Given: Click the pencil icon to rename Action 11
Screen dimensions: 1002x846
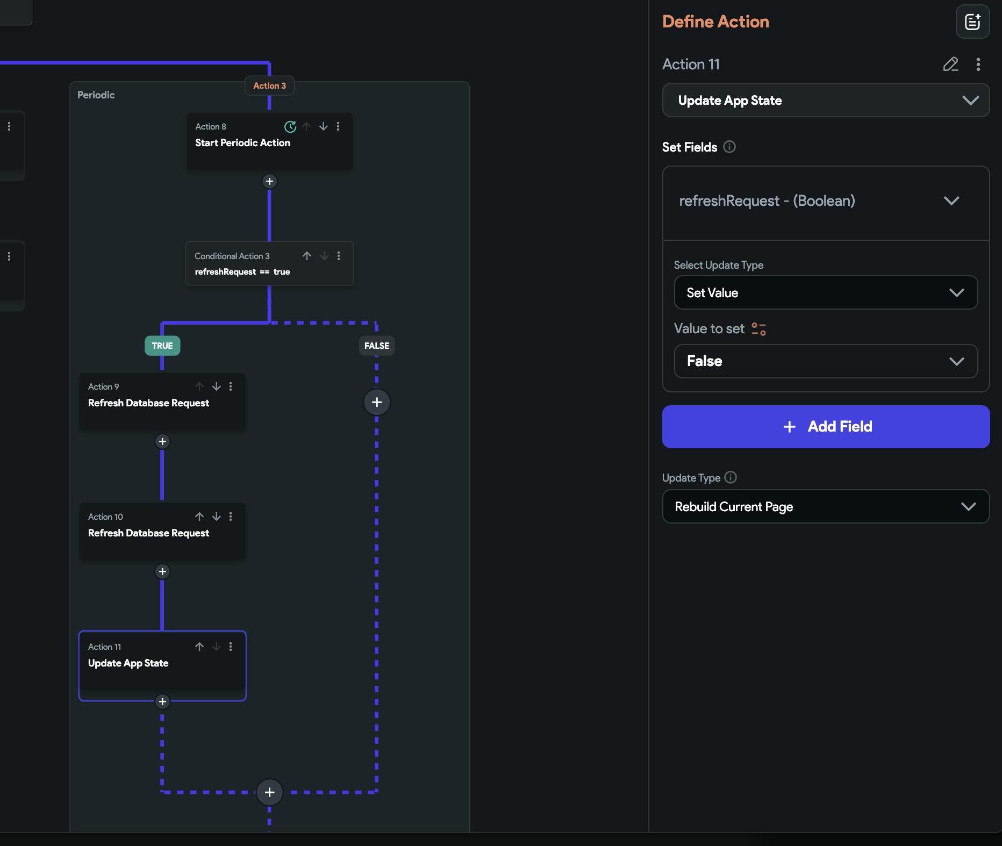Looking at the screenshot, I should (x=950, y=64).
